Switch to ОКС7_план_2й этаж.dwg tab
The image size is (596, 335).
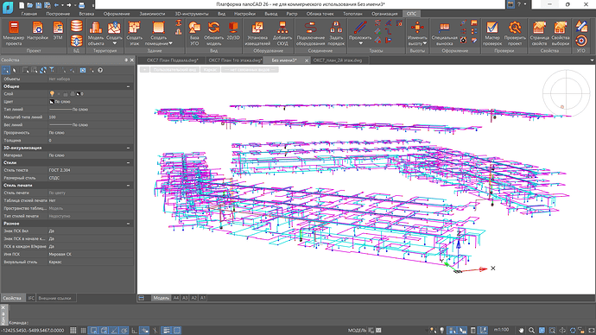[x=338, y=60]
